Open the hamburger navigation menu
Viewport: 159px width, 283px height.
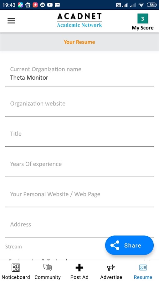(11, 21)
